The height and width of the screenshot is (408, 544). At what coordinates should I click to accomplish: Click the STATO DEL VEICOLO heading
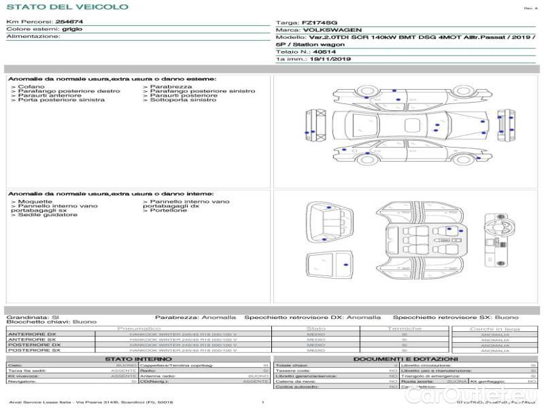(67, 7)
